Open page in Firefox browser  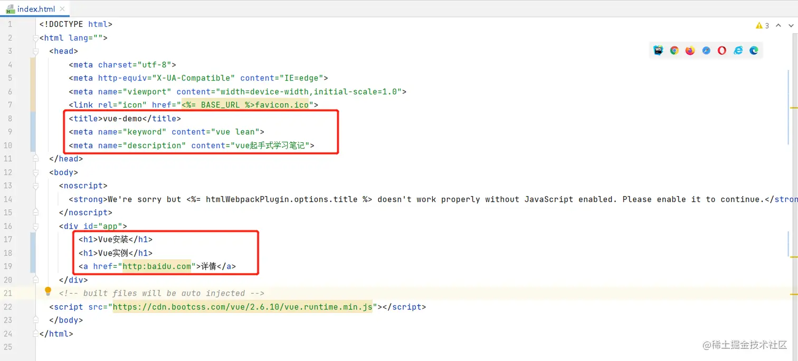click(x=690, y=51)
